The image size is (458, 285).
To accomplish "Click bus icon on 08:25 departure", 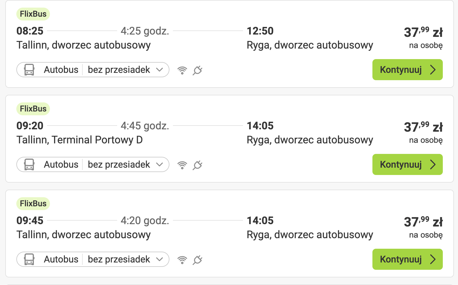I will tap(29, 70).
